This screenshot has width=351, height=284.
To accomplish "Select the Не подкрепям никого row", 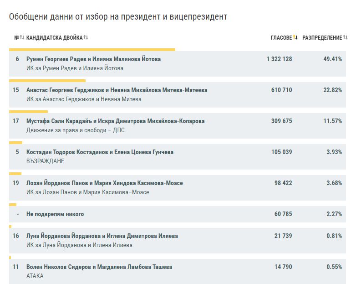I will click(55, 214).
